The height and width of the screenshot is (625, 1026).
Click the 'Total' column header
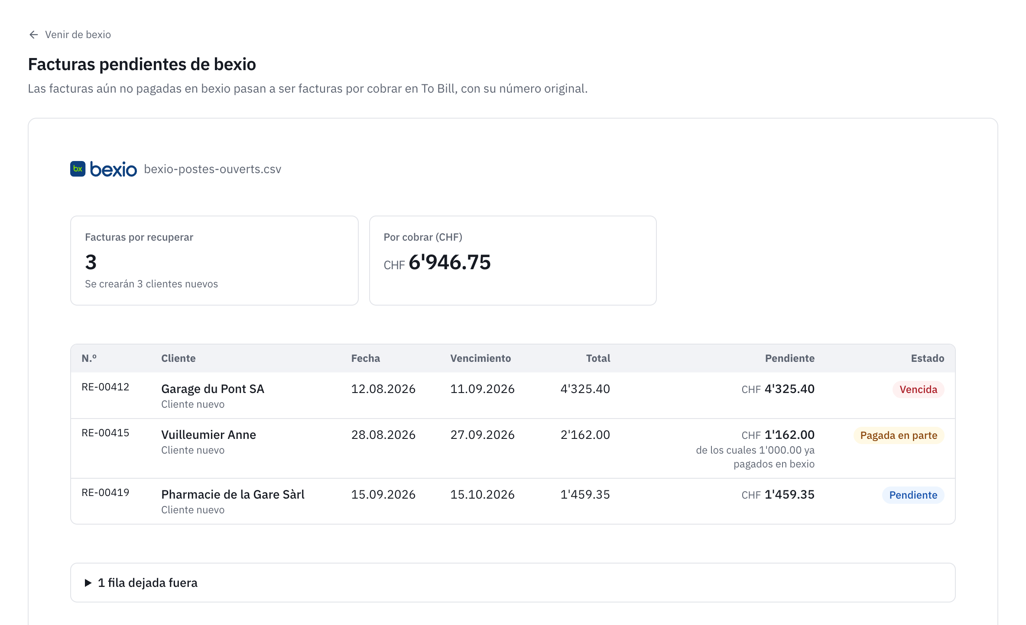click(598, 358)
